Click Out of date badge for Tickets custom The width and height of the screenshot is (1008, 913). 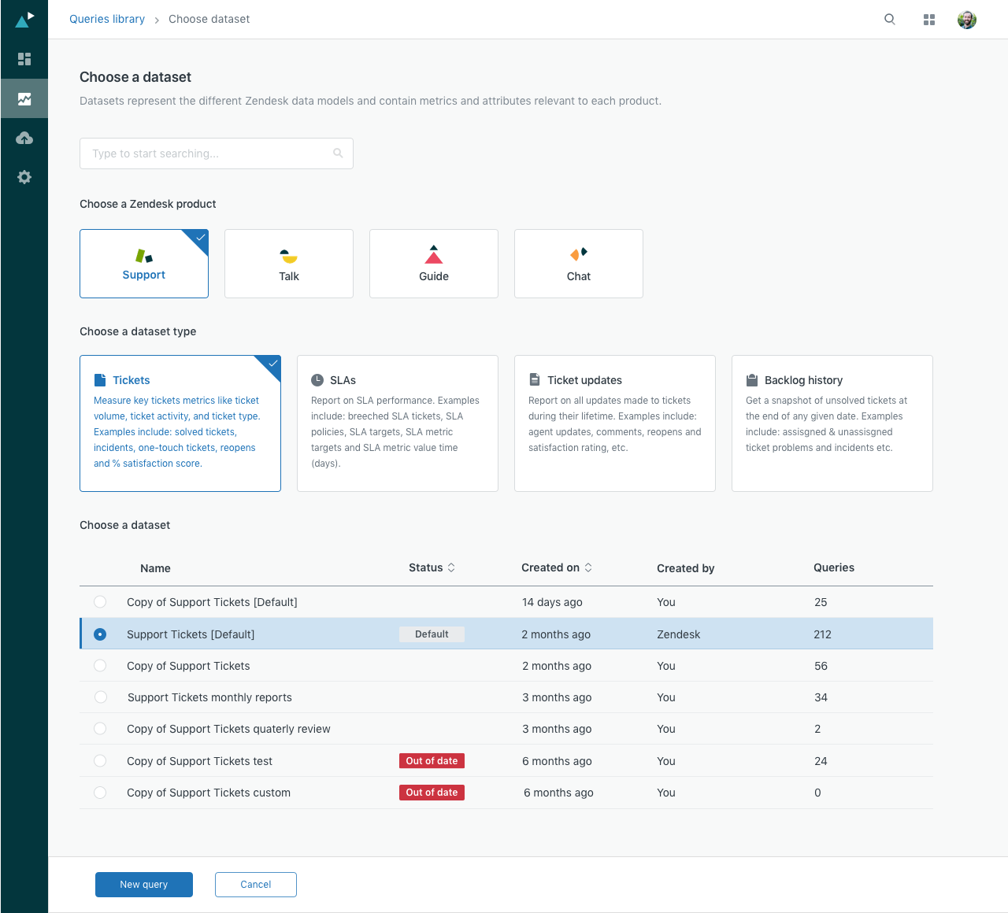coord(432,793)
